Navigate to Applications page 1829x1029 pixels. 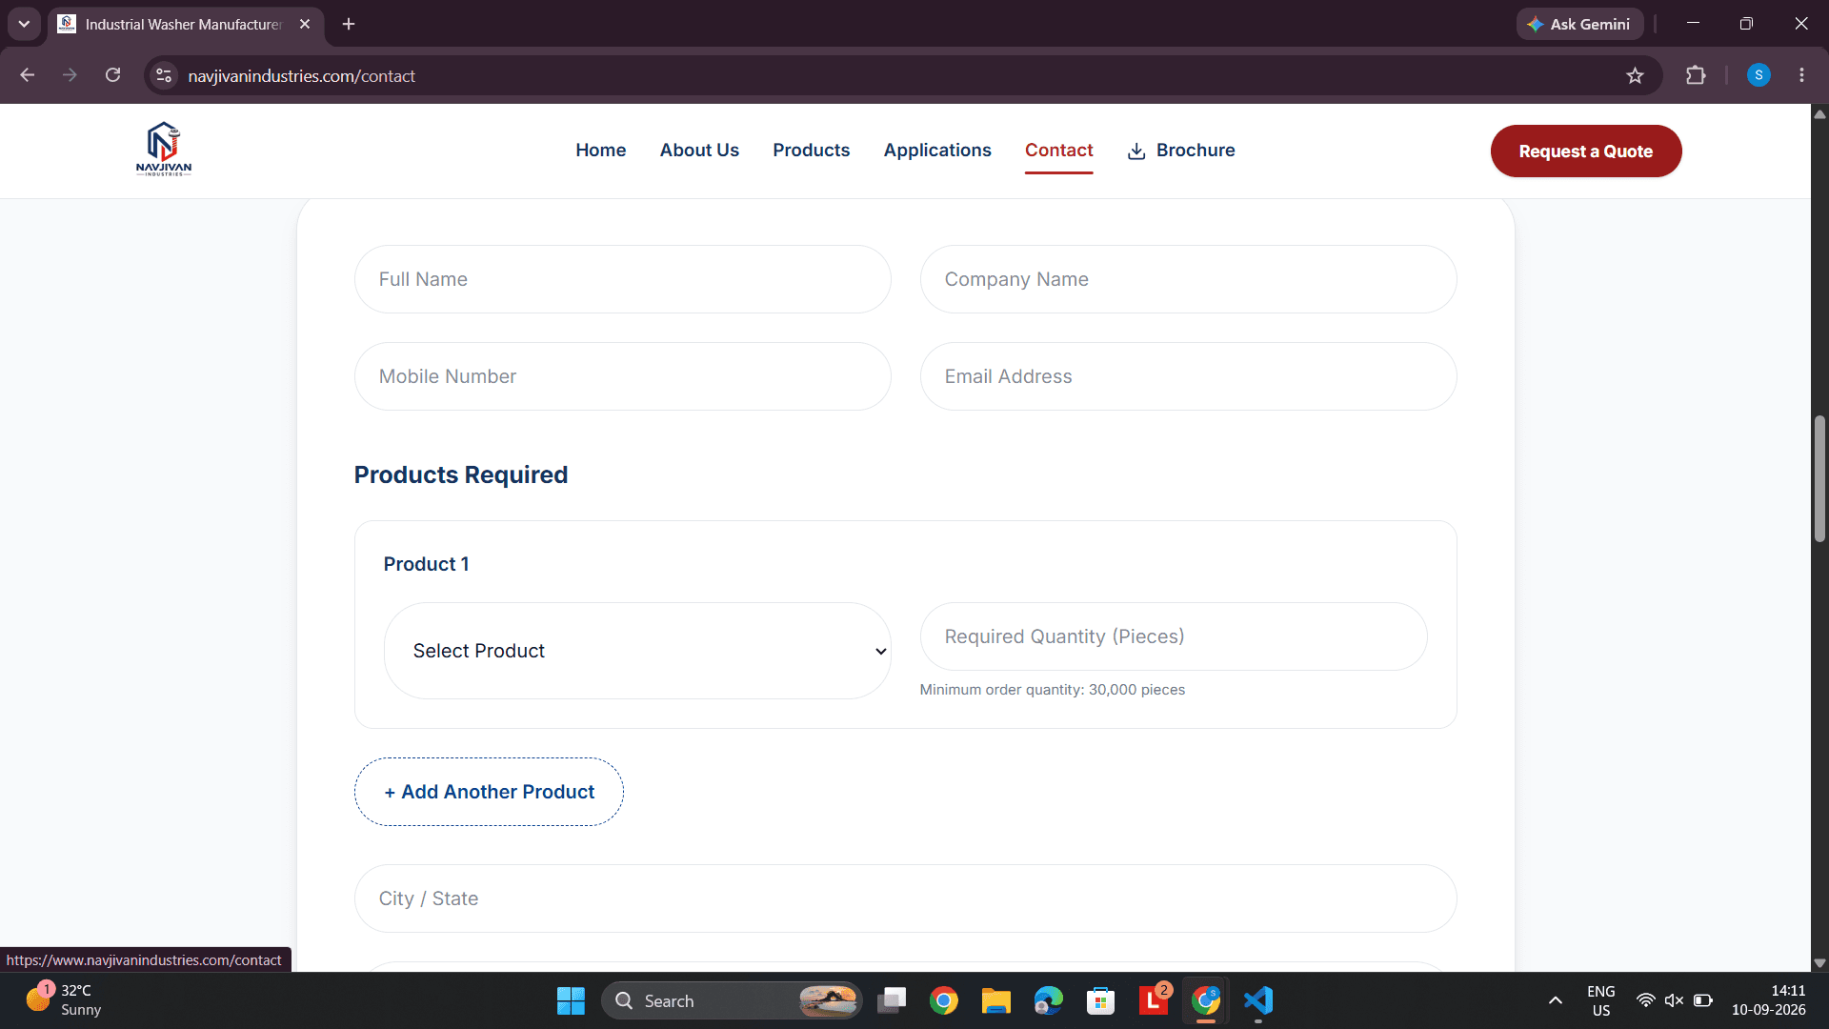pos(937,151)
